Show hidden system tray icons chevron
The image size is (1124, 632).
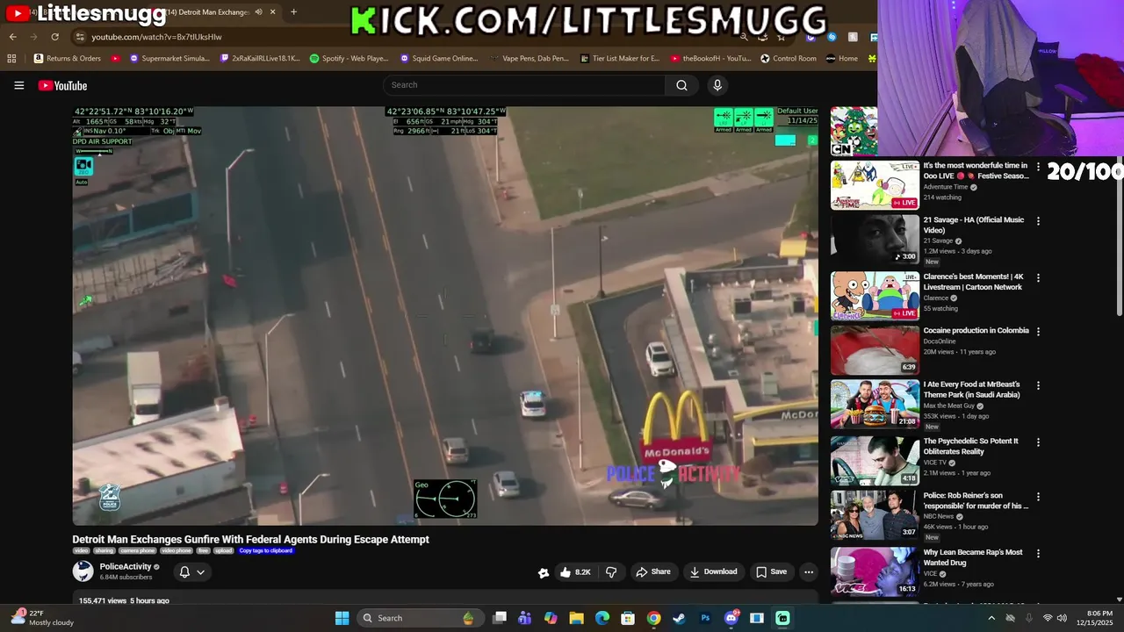tap(991, 618)
